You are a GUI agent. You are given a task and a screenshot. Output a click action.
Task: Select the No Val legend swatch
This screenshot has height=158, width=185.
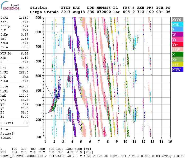pos(178,19)
